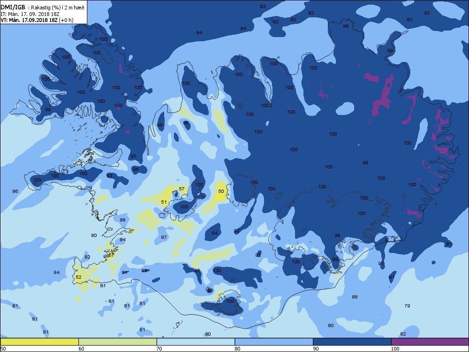469x352 pixels.
Task: Click the 'VT: Mán. 17.09.2018 18Z (+0 h)' line
Action: 37,20
